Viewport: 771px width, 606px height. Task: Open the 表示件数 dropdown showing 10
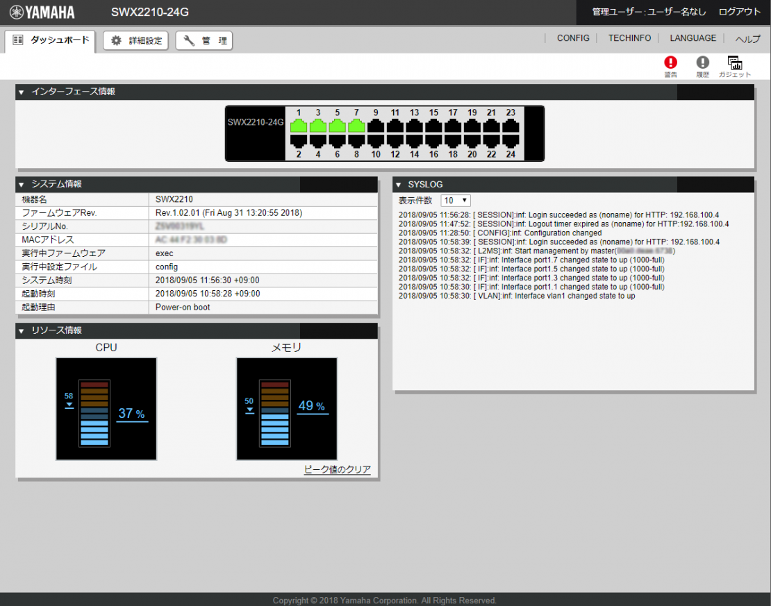[456, 201]
